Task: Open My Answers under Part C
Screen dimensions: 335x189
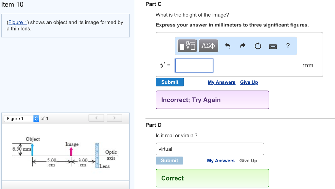Action: click(221, 82)
